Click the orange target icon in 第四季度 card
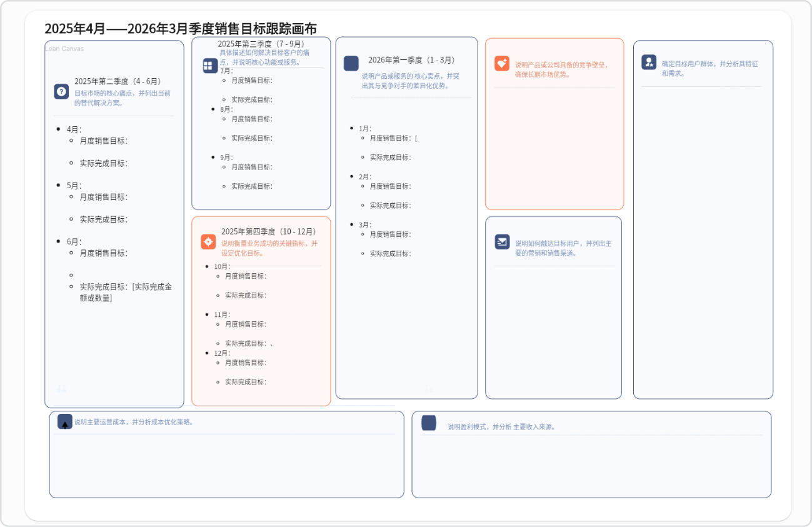 click(x=208, y=242)
